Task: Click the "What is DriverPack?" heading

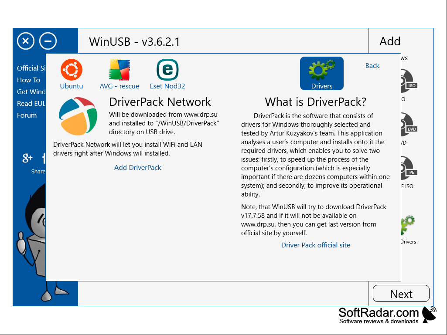Action: coord(316,102)
